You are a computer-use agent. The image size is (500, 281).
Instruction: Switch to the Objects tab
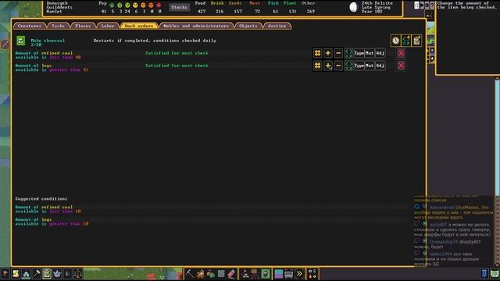[x=248, y=26]
